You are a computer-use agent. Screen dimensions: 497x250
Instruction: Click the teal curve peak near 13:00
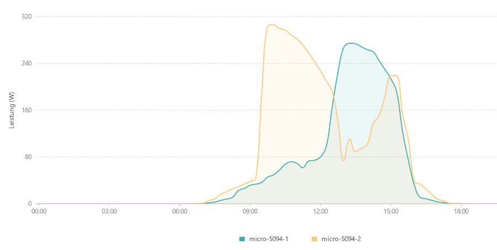coord(350,43)
